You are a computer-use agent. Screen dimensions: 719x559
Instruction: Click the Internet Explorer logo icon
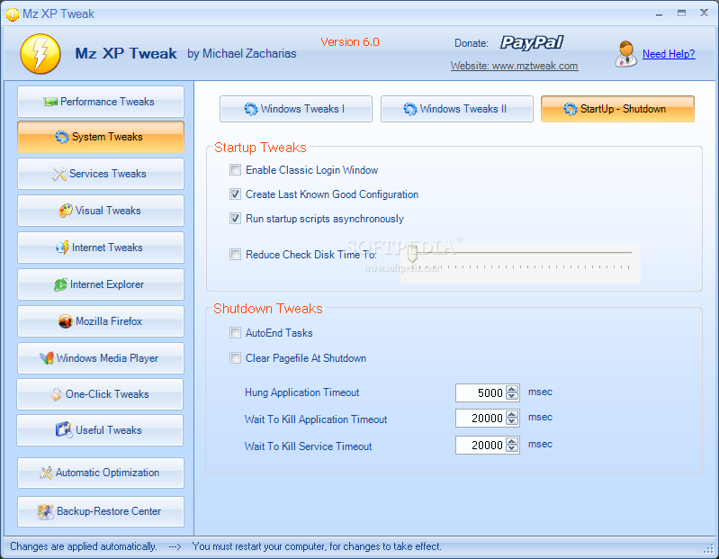click(x=60, y=284)
